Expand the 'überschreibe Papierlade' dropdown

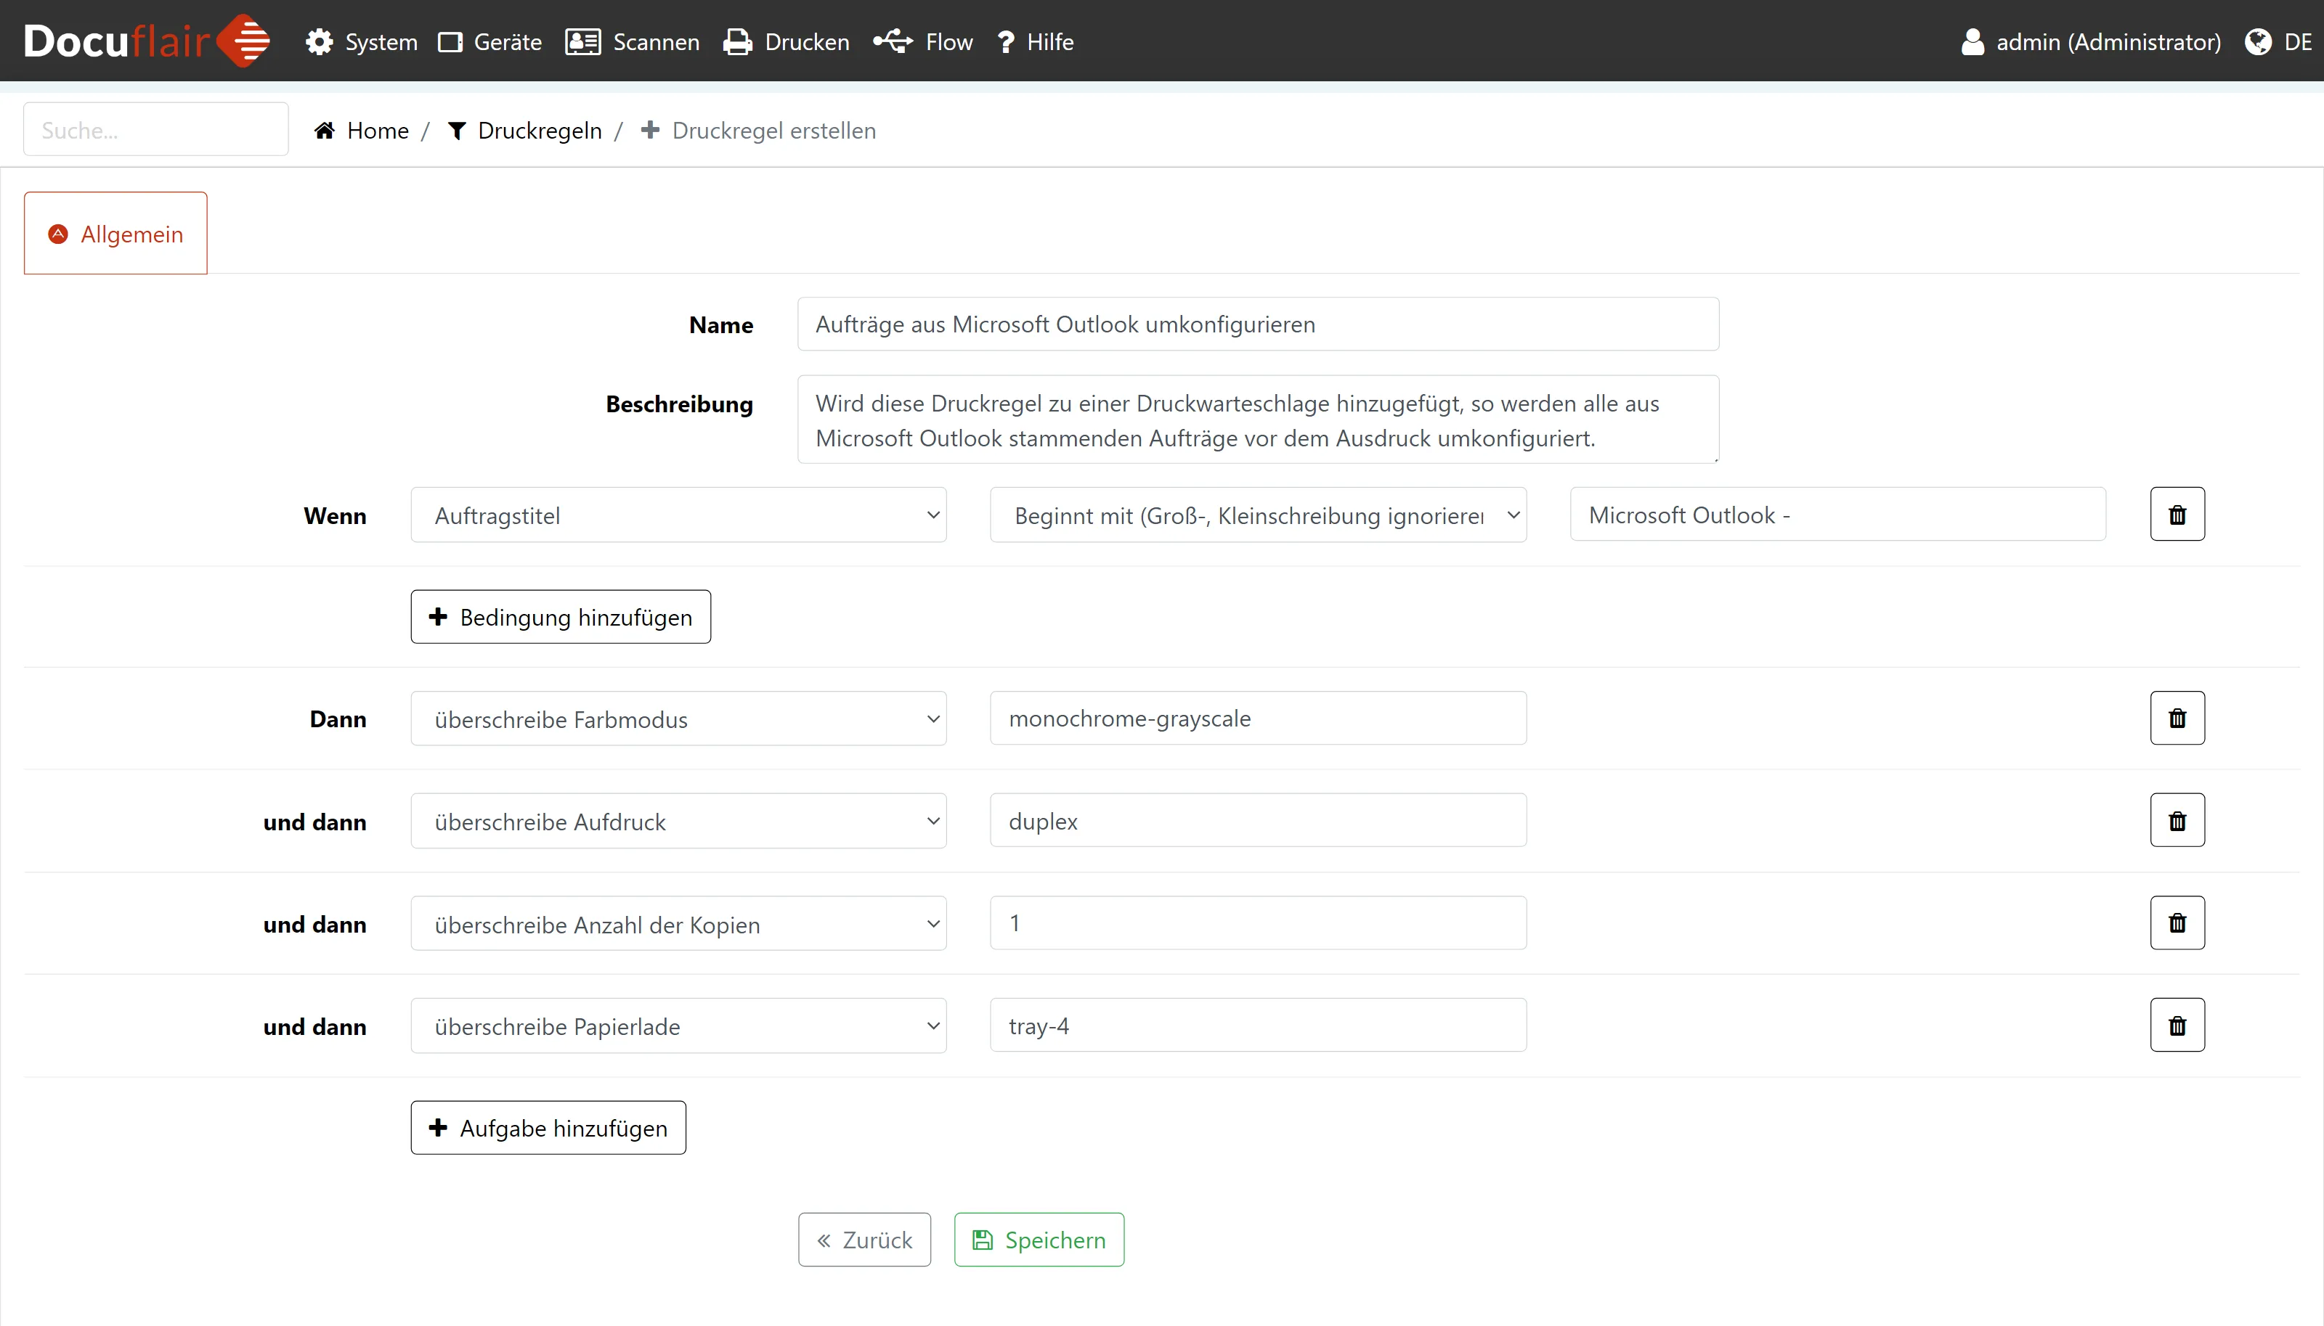coord(678,1026)
